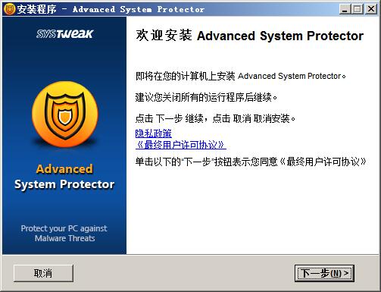Cancel the installation with 取消 button
Viewport: 381px width, 292px height.
click(x=43, y=273)
